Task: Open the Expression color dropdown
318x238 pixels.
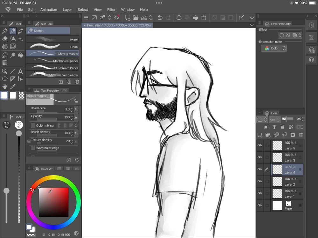Action: 274,48
